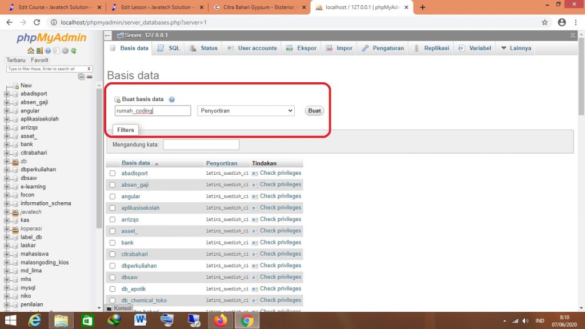
Task: Open the Lainnya more menu
Action: coord(516,48)
